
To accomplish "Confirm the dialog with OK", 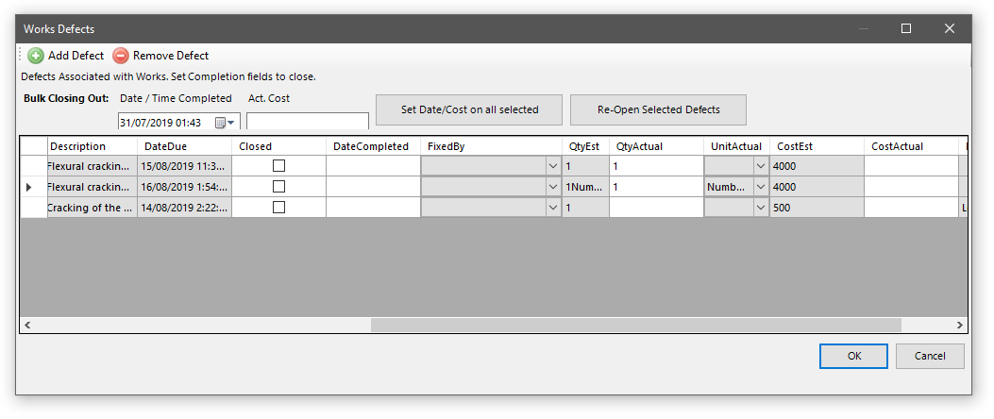I will (x=853, y=356).
